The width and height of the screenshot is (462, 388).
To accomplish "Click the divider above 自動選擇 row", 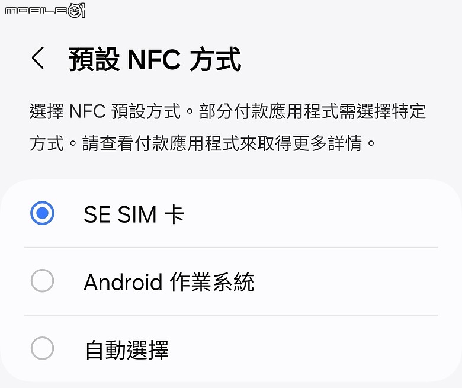I will [231, 315].
